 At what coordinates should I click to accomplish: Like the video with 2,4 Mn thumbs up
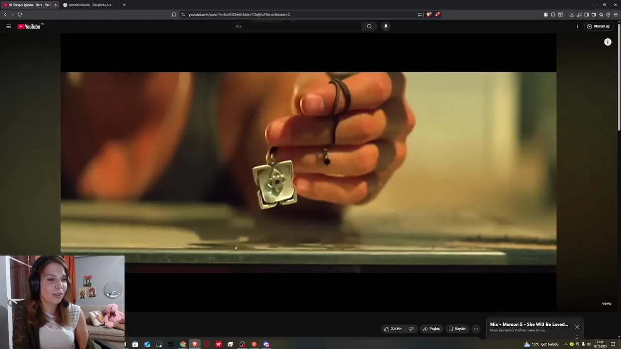point(393,329)
